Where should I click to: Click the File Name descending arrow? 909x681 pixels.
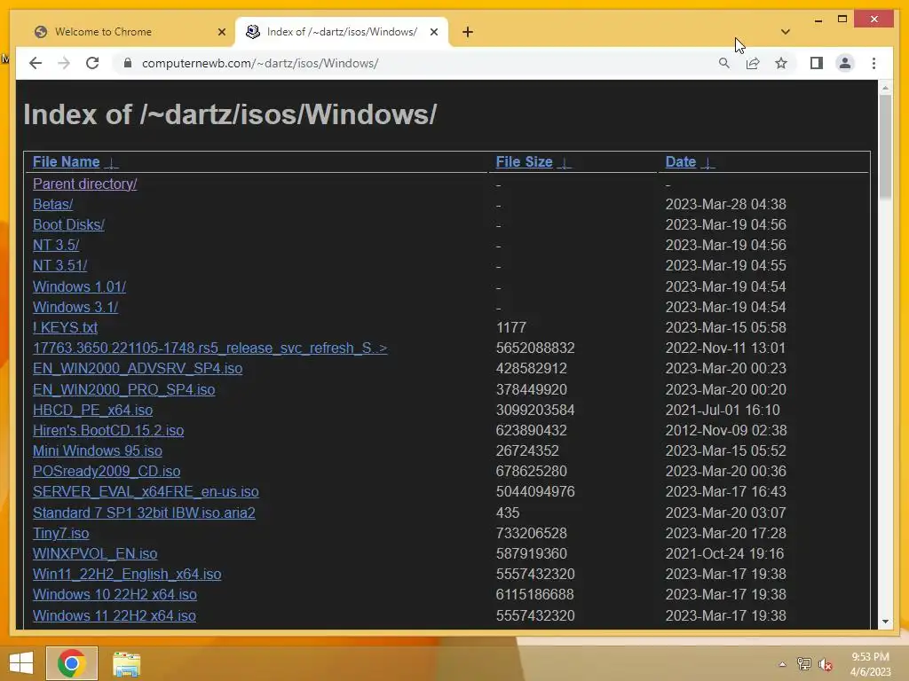[111, 163]
